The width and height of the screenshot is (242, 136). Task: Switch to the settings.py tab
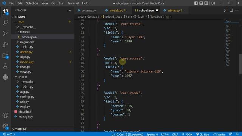(88, 11)
